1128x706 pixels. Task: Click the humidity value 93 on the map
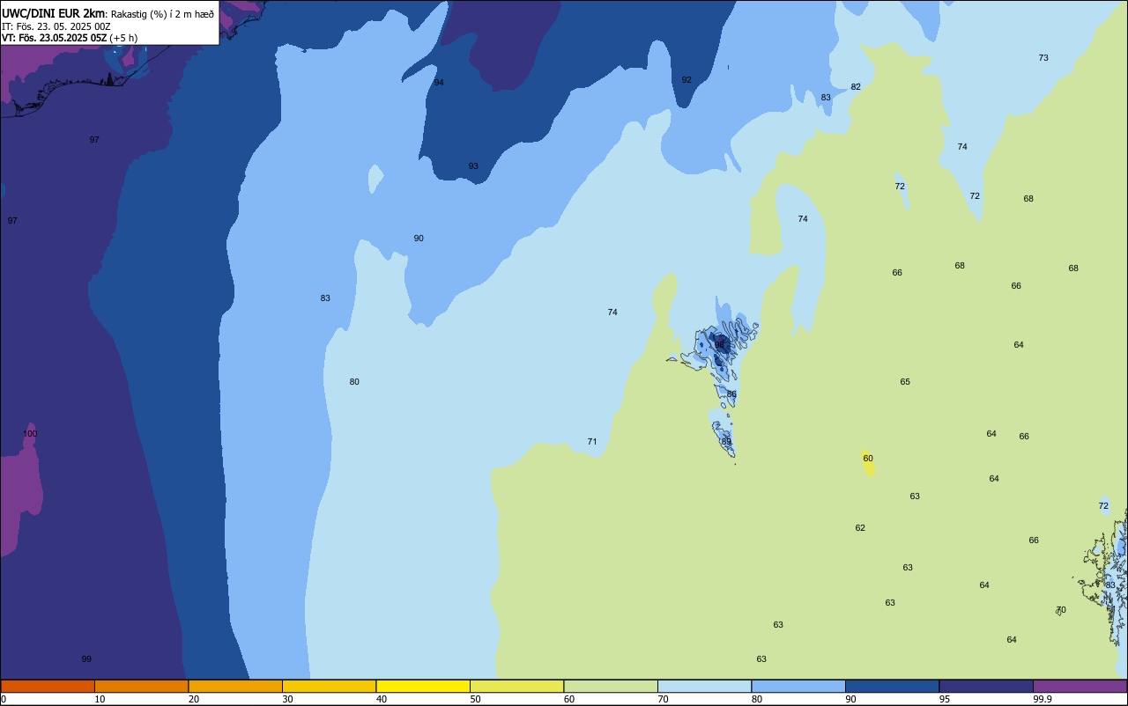pyautogui.click(x=473, y=166)
